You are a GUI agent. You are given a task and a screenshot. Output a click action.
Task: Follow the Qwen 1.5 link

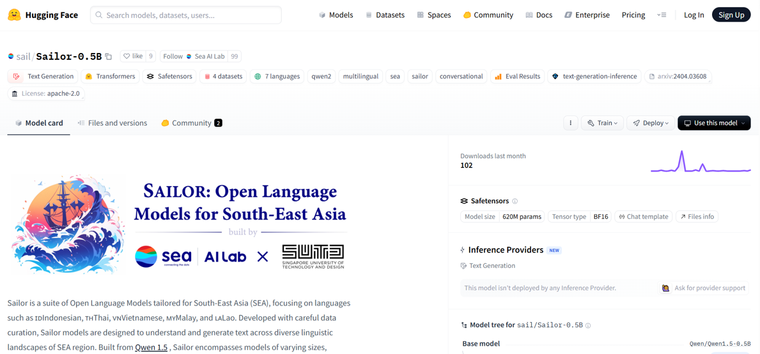coord(151,347)
